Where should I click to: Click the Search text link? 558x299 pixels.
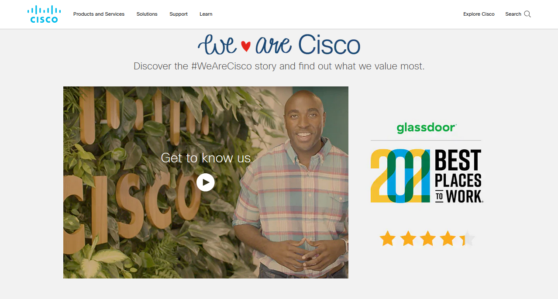pos(513,14)
